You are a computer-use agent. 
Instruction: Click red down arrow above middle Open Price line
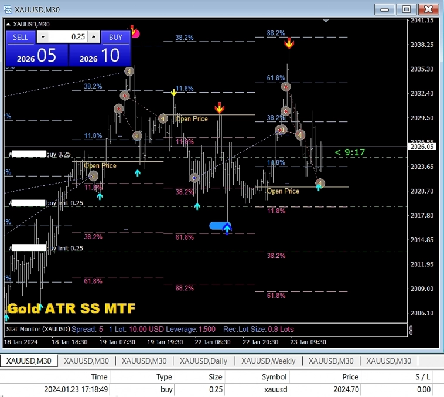coord(220,108)
